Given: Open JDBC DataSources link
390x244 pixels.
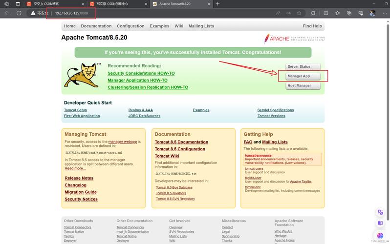Looking at the screenshot, I should pyautogui.click(x=144, y=116).
